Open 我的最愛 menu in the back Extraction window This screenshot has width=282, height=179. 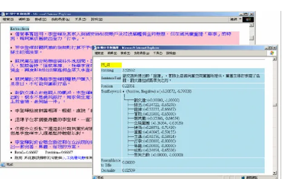[60, 19]
